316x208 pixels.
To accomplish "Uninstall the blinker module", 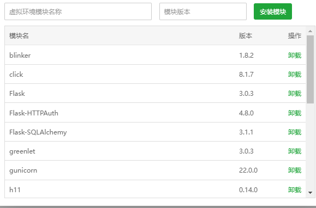I will [x=294, y=55].
